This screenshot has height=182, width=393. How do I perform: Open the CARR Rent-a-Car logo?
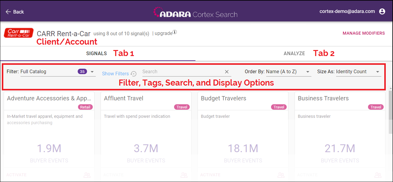pos(19,33)
